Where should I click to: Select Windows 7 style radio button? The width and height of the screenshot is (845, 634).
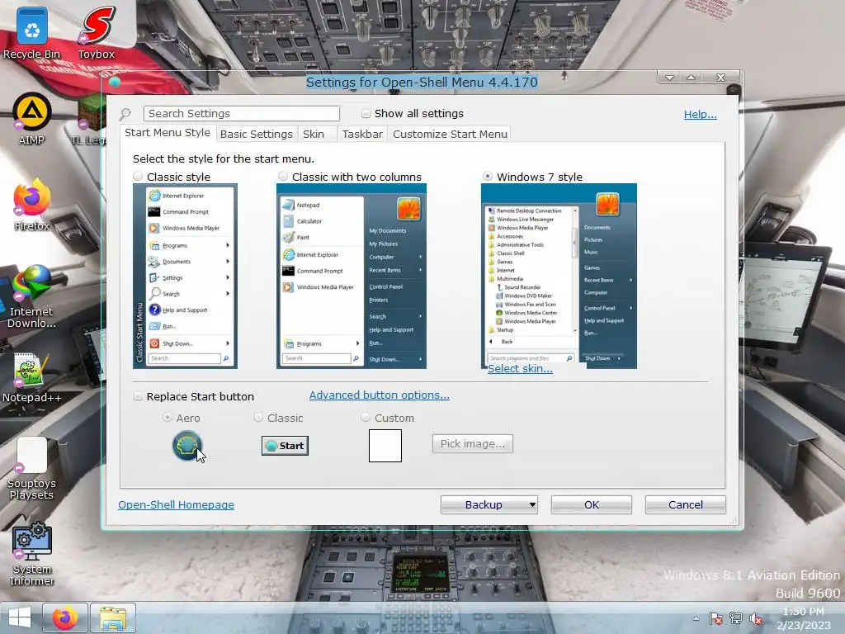click(488, 177)
